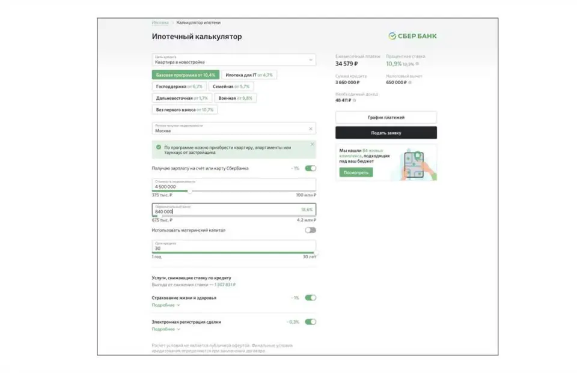
Task: Select Ипотека для IT program
Action: 249,75
